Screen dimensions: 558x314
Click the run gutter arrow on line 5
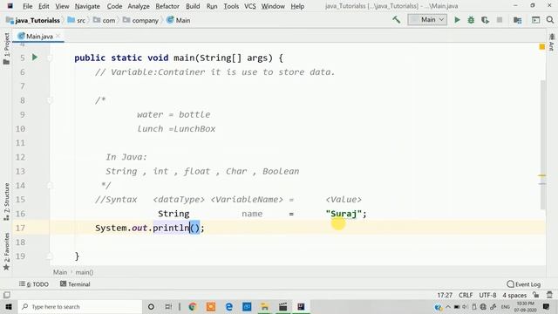(x=35, y=57)
